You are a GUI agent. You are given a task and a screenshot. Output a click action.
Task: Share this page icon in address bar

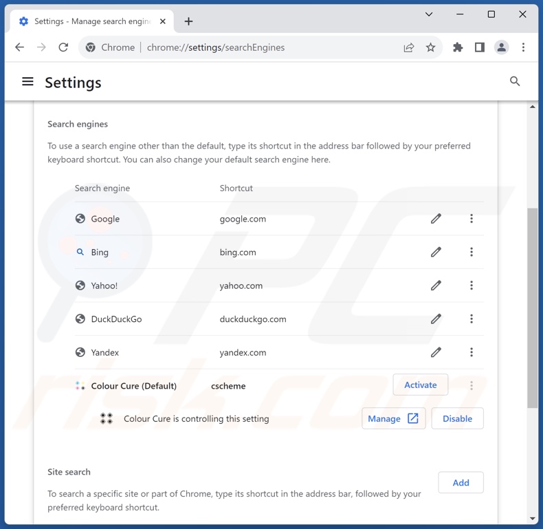point(409,47)
